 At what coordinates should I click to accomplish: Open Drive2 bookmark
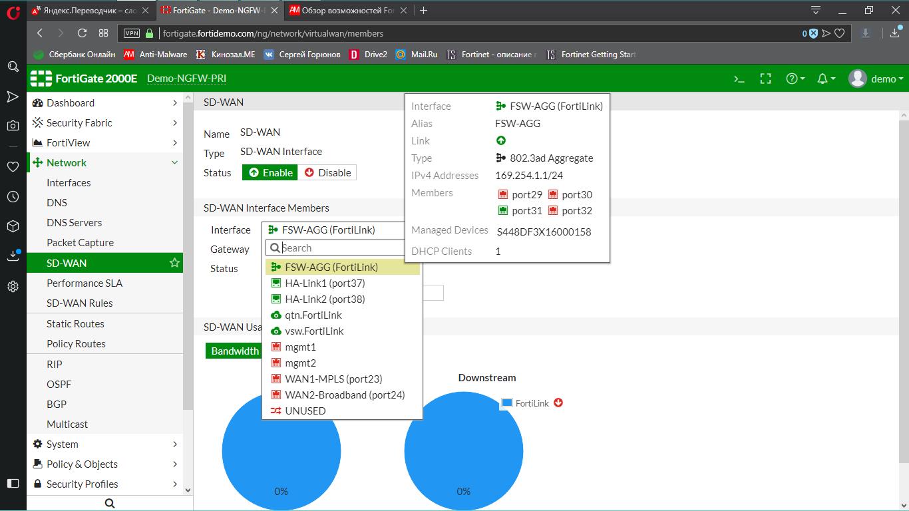pos(368,55)
